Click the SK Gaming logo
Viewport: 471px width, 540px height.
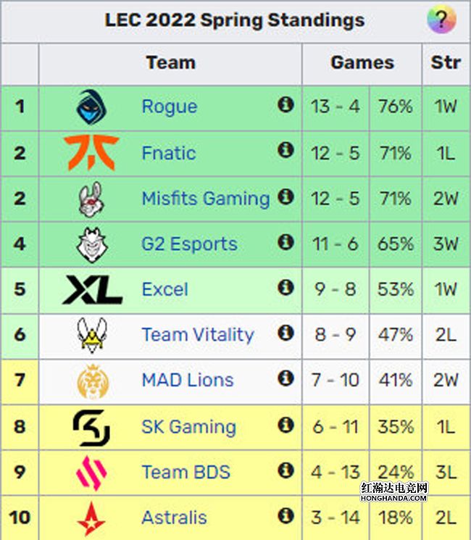tap(92, 427)
